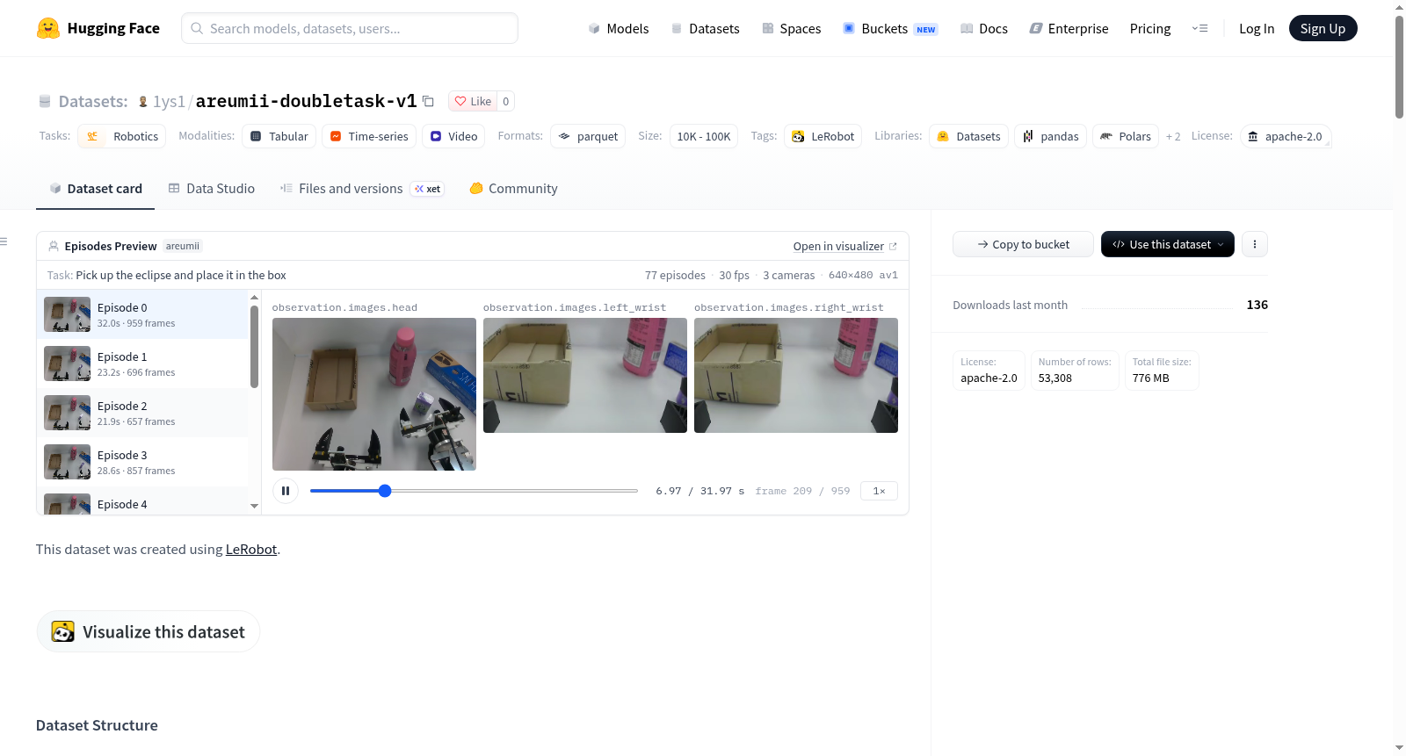Select Episode 2 in the list
Viewport: 1406px width, 756px height.
click(143, 413)
